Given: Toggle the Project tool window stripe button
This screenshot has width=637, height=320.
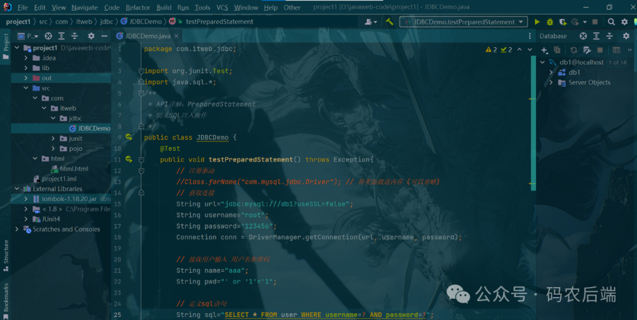Looking at the screenshot, I should (x=6, y=47).
